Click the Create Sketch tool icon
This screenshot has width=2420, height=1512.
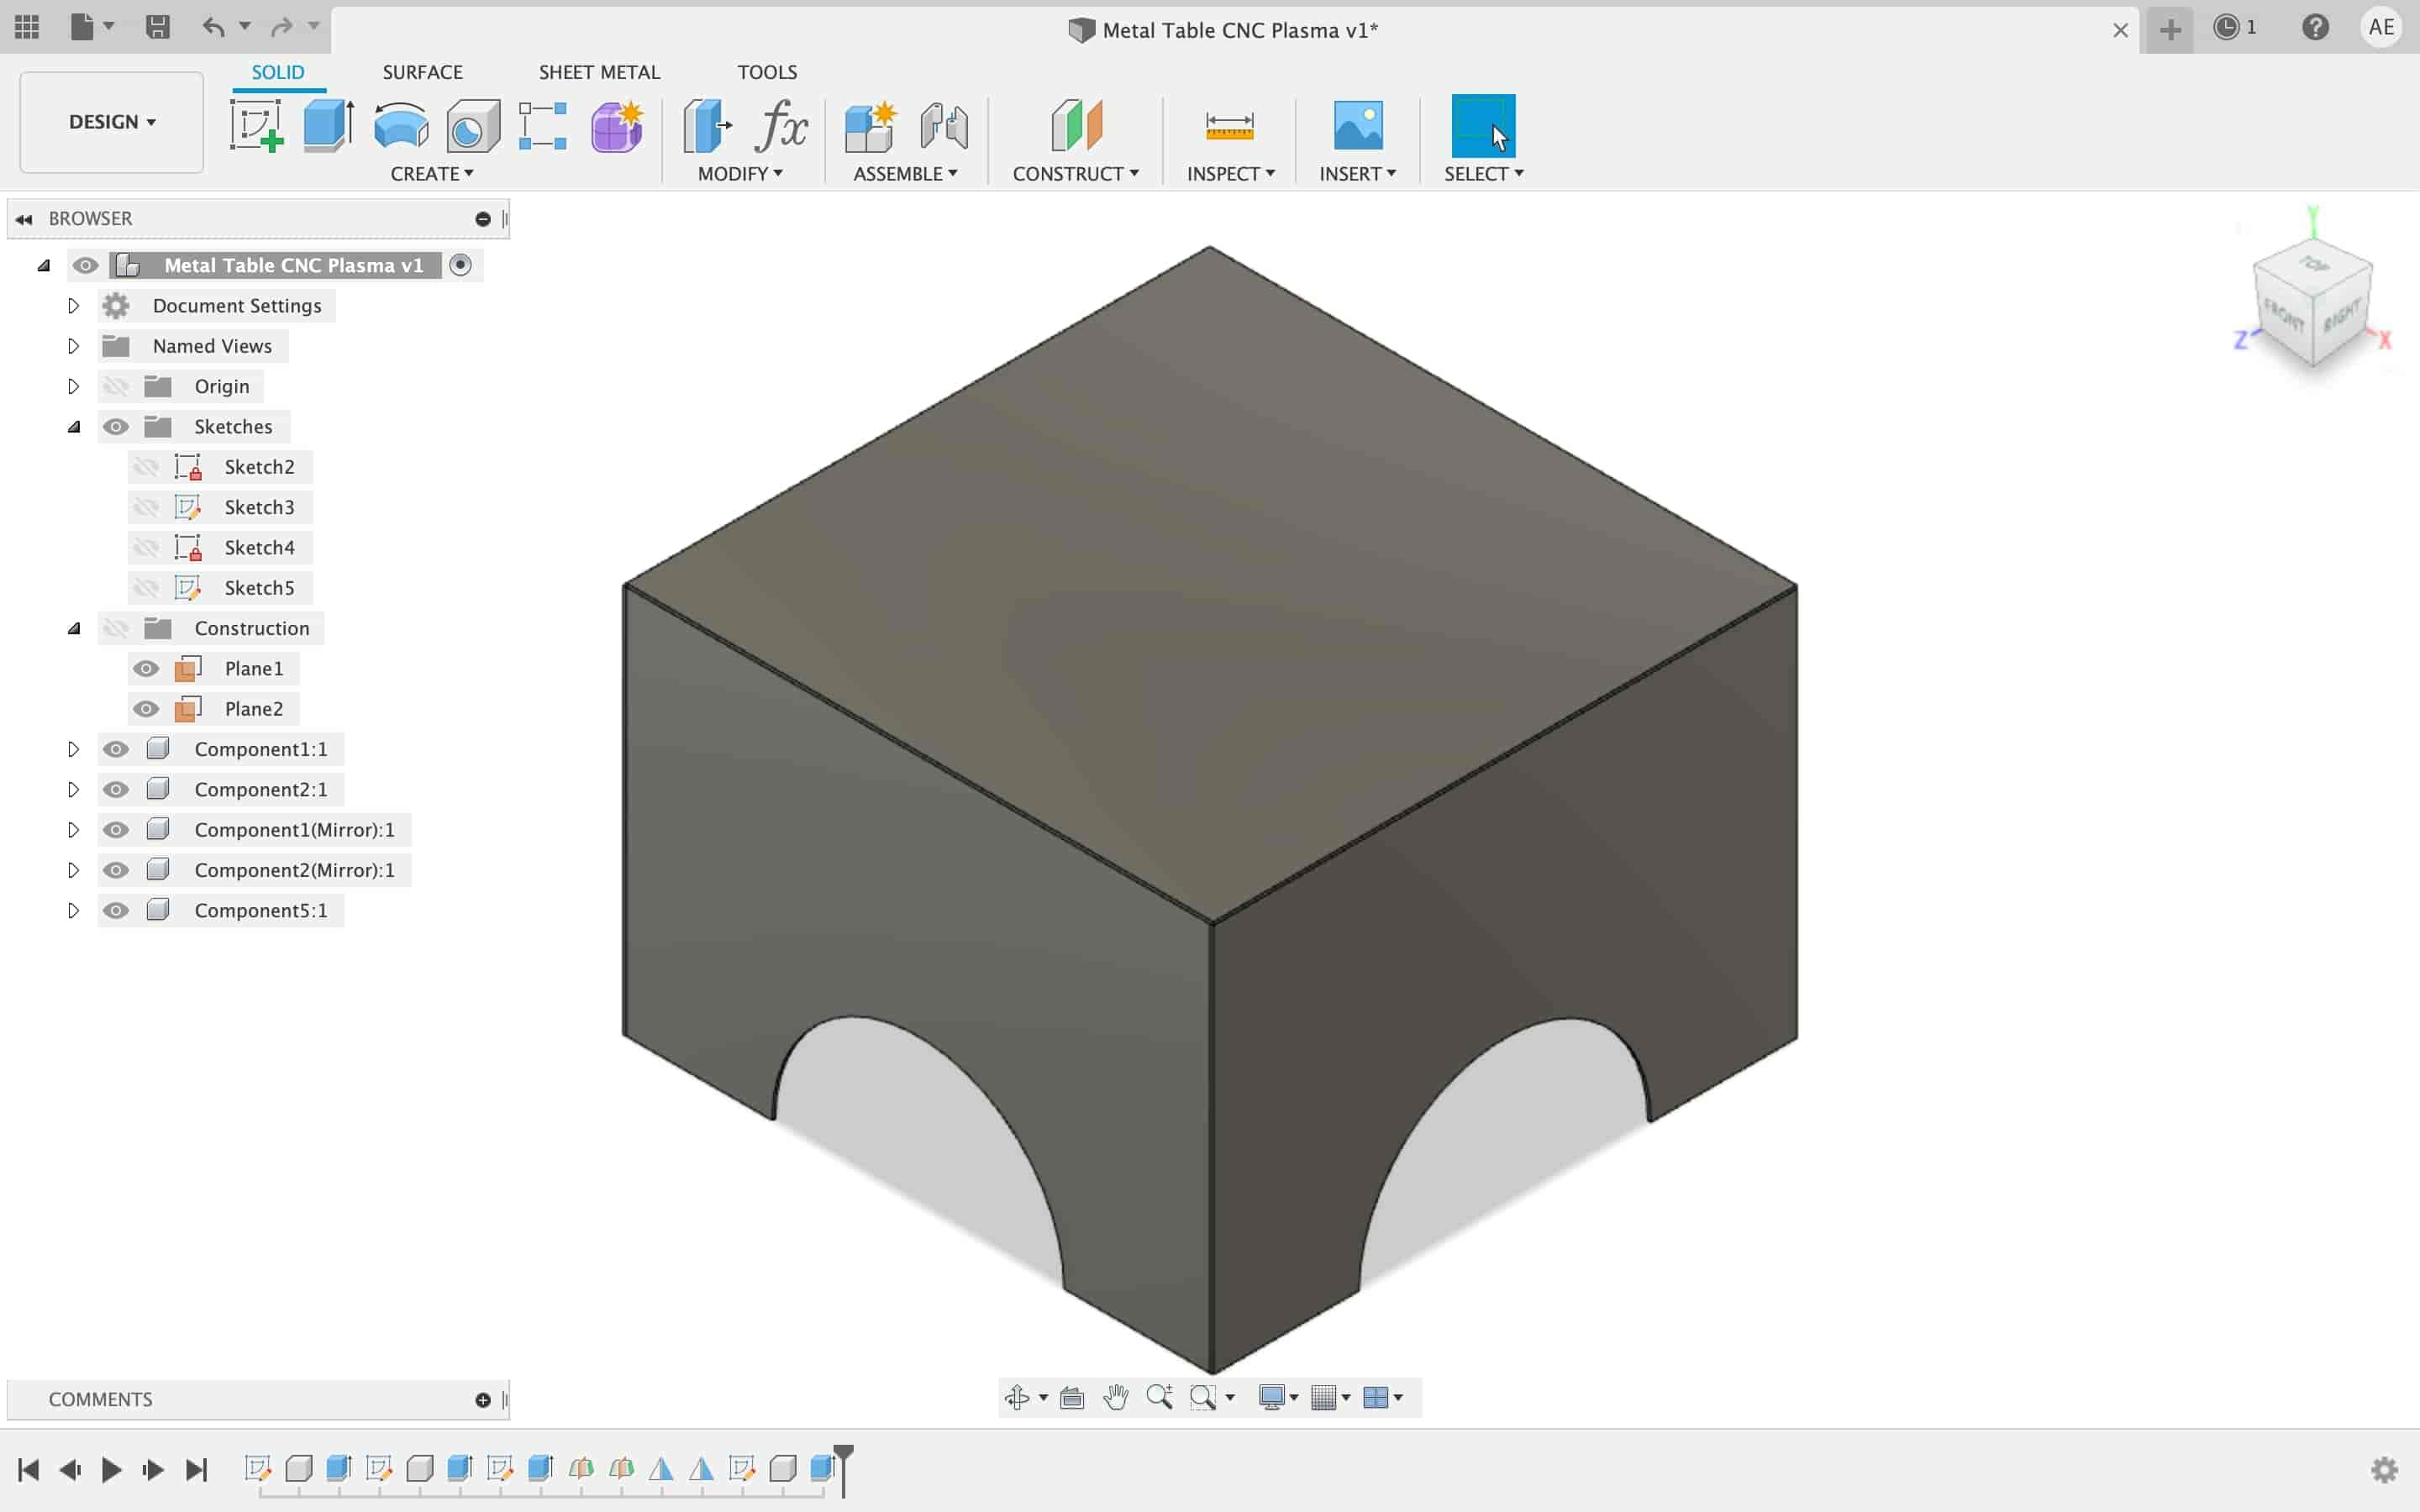click(257, 126)
